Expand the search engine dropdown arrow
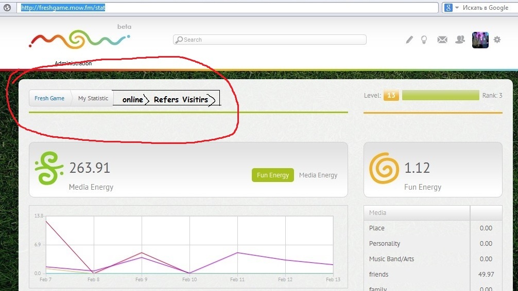Viewport: 518px width, 291px height. (x=457, y=8)
